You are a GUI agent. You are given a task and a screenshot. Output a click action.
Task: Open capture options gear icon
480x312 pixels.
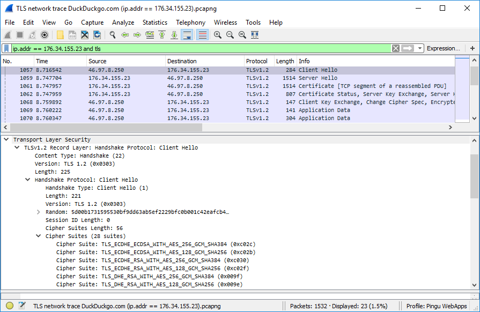click(45, 35)
